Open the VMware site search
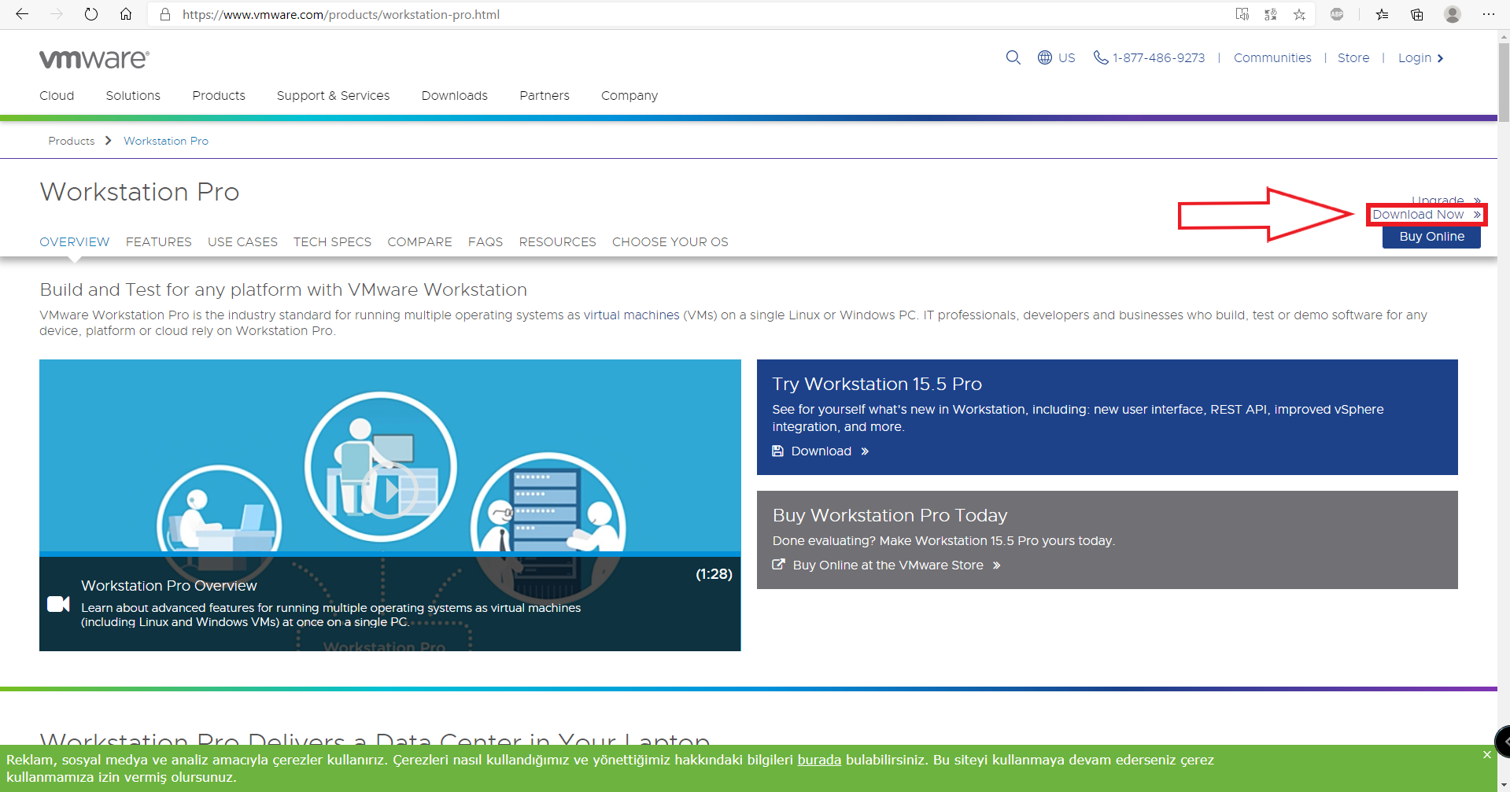 point(1013,57)
